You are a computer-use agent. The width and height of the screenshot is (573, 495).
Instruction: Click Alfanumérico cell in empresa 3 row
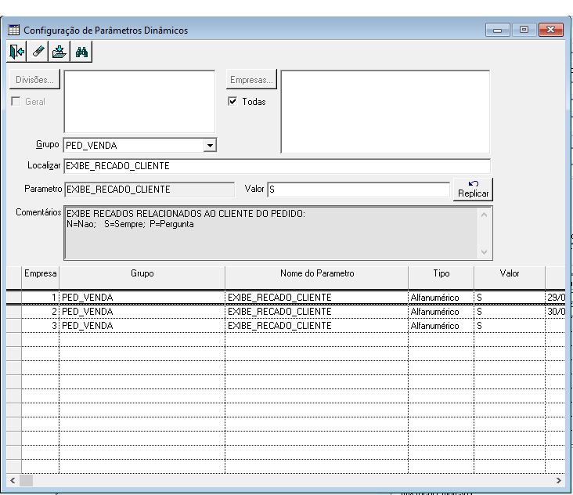tap(441, 326)
